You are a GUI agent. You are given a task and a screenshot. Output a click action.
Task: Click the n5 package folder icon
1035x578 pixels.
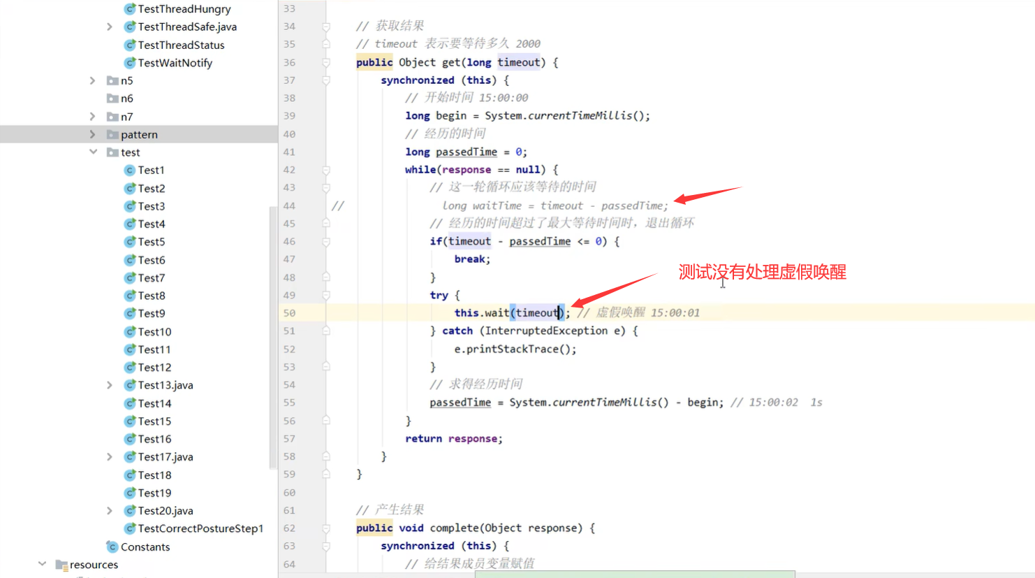(x=112, y=80)
